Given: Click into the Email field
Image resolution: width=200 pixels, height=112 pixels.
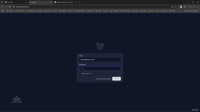Looking at the screenshot, I should click(x=100, y=60).
